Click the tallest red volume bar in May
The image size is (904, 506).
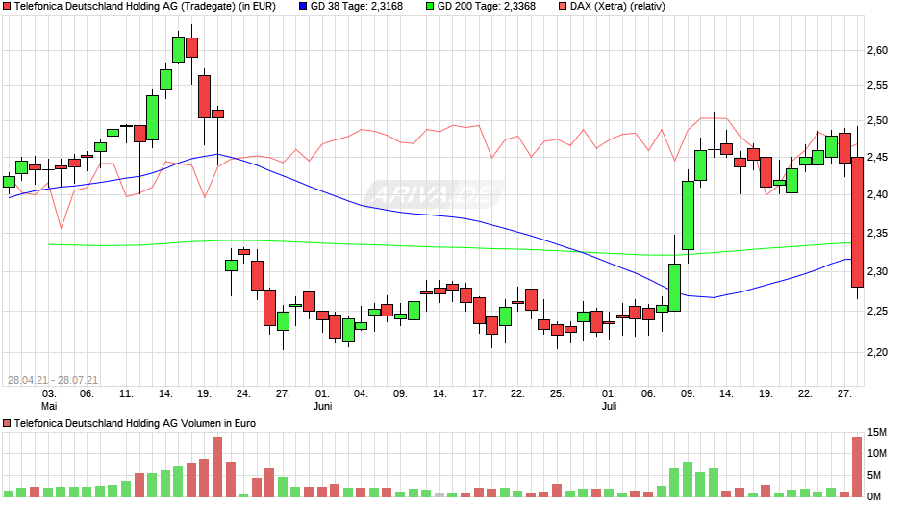(217, 467)
